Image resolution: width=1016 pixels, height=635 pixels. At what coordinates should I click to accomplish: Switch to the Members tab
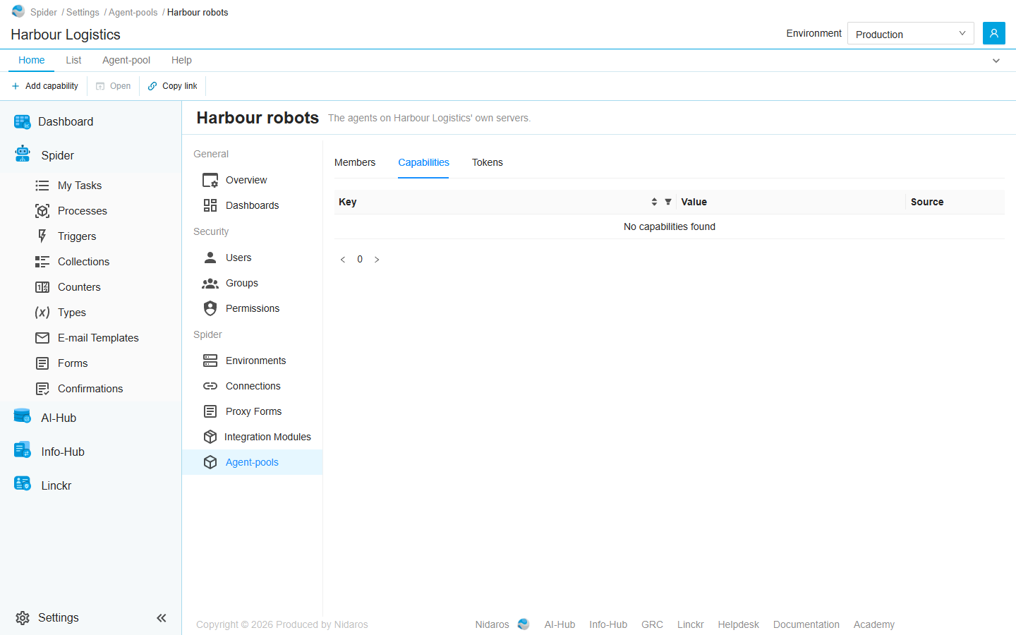coord(355,162)
